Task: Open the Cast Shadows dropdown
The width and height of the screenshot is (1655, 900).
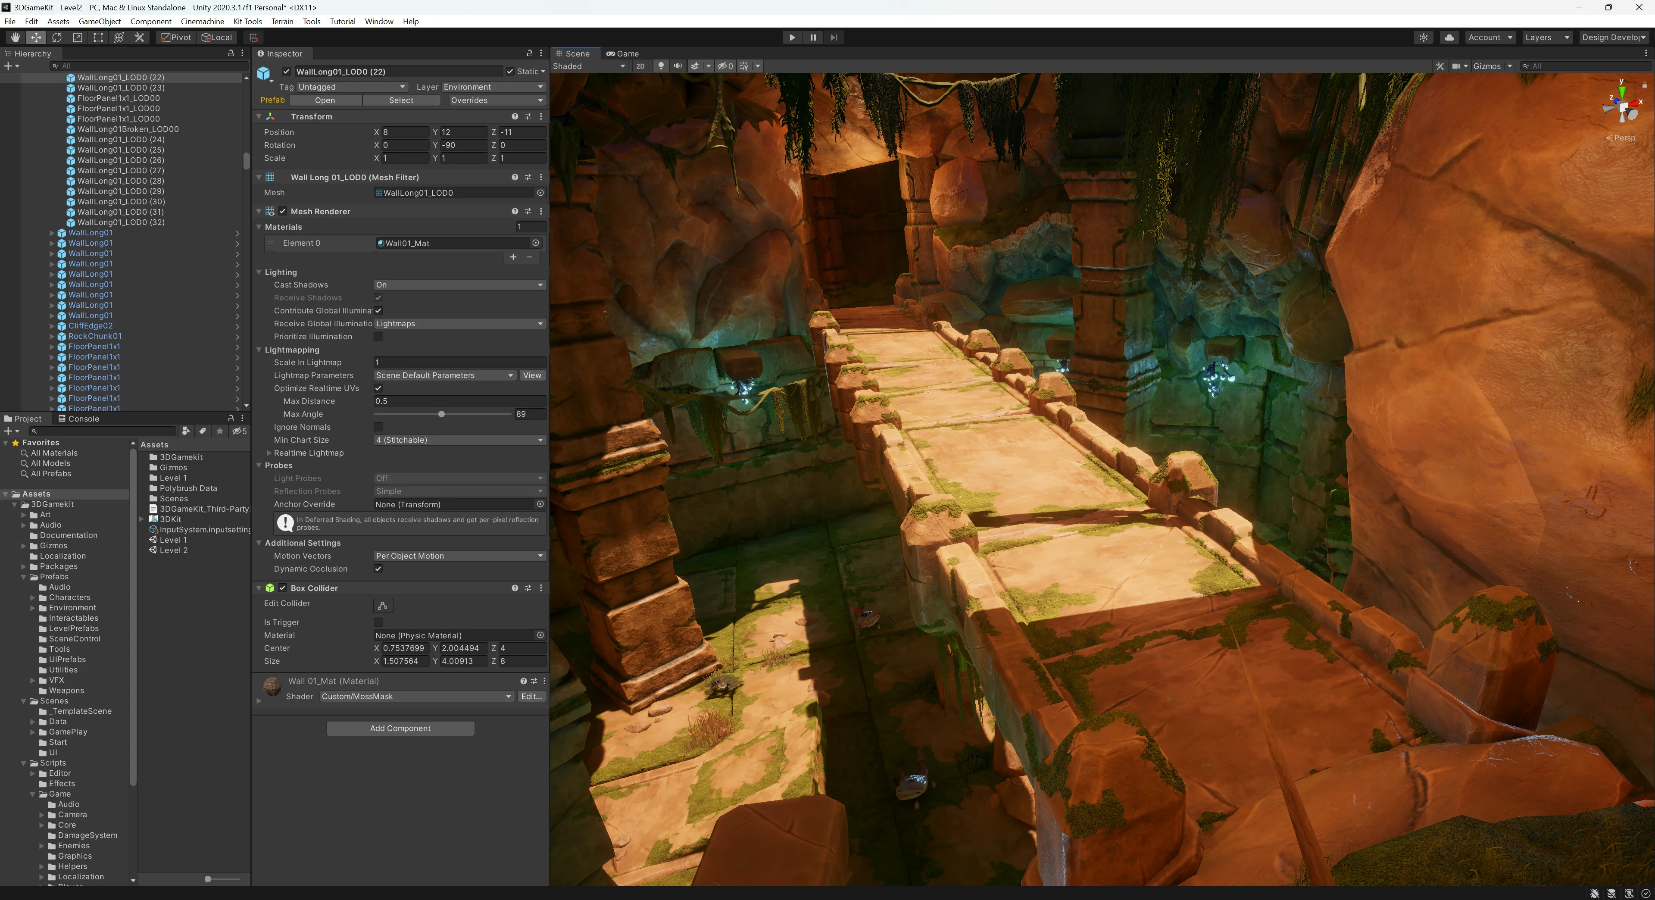Action: 459,284
